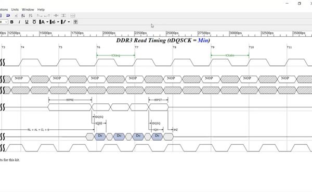Click the T11 clock edge label
The width and height of the screenshot is (312, 192).
[x=289, y=47]
